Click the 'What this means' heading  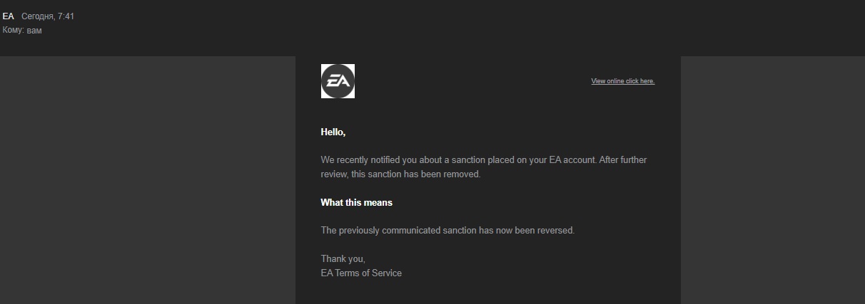[x=356, y=203]
